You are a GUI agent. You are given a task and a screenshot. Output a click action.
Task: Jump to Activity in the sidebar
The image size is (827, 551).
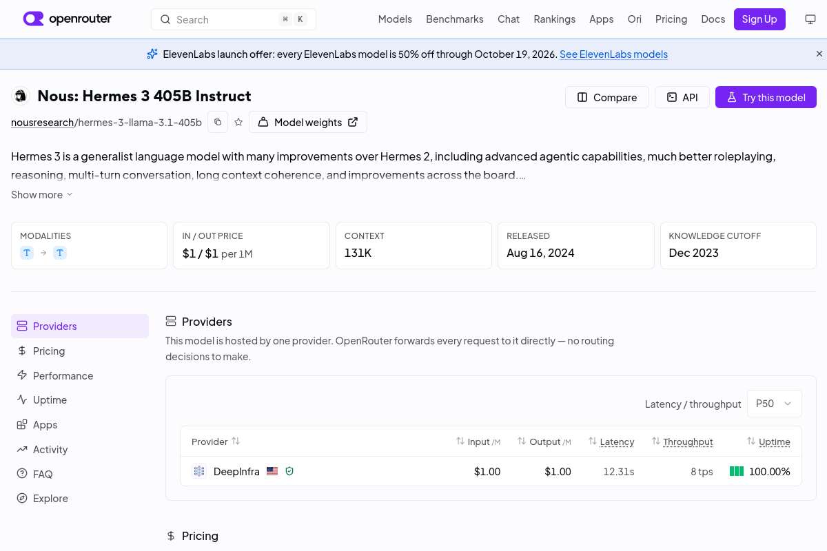click(80, 450)
